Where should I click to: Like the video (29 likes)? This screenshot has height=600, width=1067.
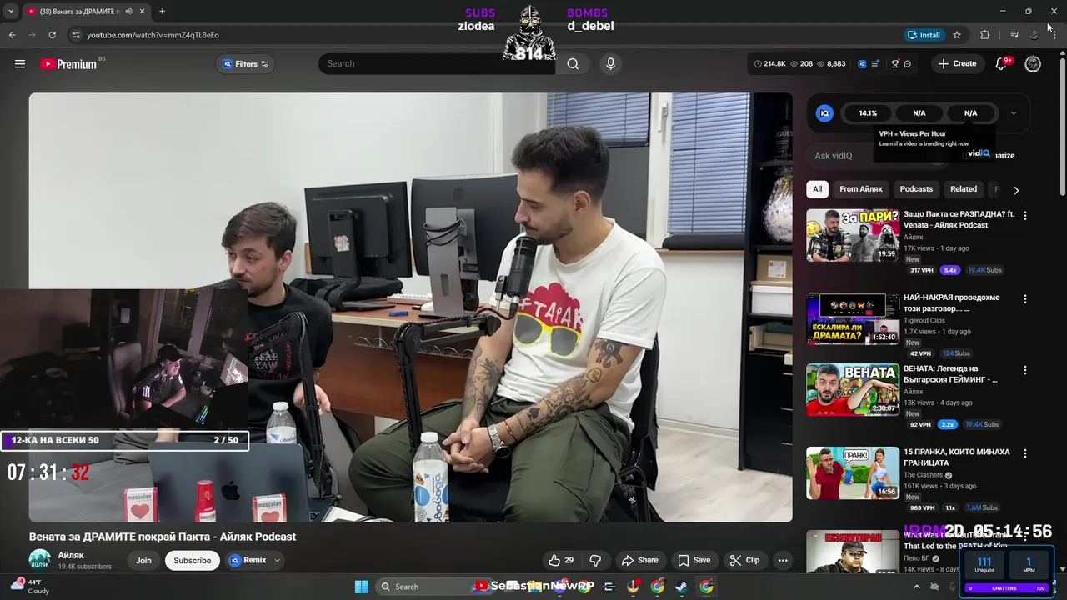point(561,560)
